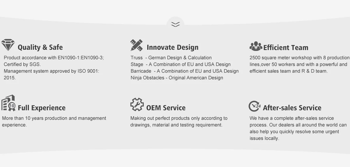Click the after-sales dealers description paragraph
This screenshot has width=350, height=167.
298,128
